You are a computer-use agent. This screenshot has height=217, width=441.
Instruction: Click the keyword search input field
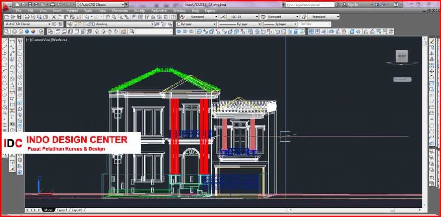point(310,5)
